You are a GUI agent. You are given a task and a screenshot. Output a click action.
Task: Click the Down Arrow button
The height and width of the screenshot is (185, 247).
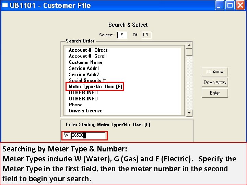click(215, 82)
